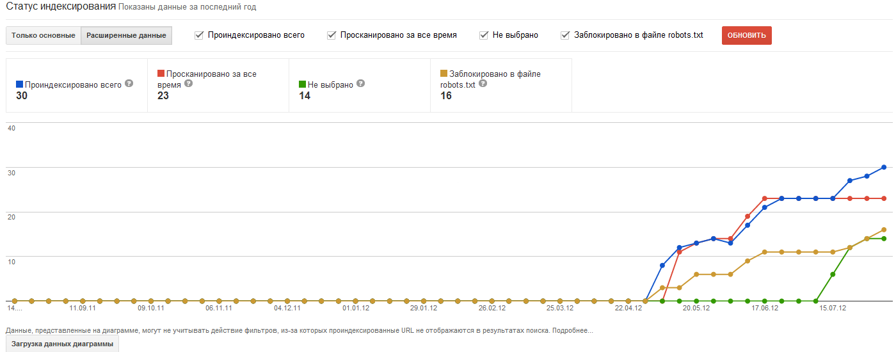Click the last green data point at 14
The image size is (896, 352).
click(x=884, y=239)
